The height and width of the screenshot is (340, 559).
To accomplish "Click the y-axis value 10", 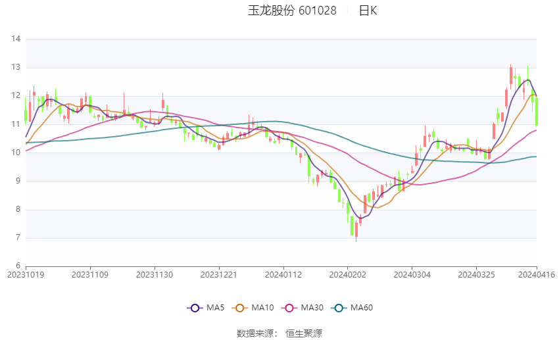I will pyautogui.click(x=16, y=153).
